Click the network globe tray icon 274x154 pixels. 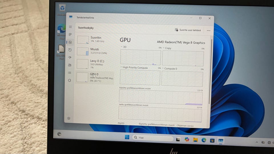tap(269, 143)
